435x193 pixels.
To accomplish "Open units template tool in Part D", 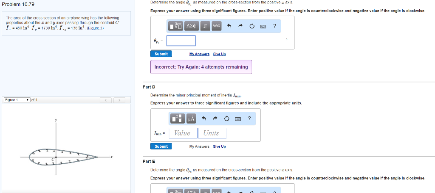I will (x=178, y=119).
